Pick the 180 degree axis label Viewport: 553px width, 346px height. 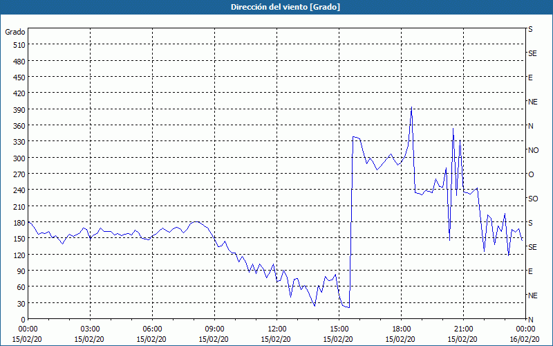(19, 223)
